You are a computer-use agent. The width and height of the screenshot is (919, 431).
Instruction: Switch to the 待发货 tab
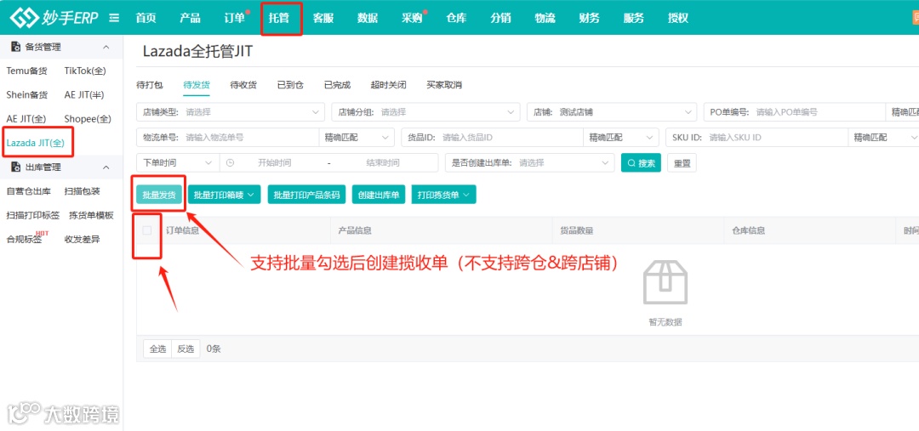197,85
